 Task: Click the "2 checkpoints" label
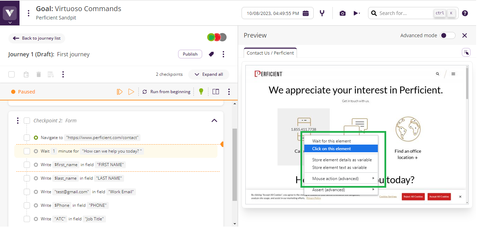[169, 74]
